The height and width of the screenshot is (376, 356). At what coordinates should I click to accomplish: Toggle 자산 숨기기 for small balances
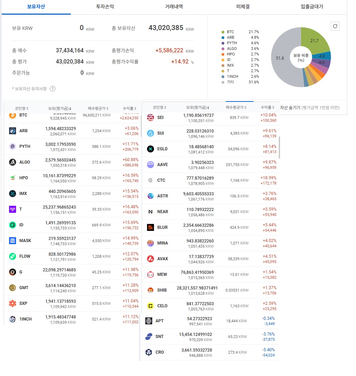[x=310, y=107]
